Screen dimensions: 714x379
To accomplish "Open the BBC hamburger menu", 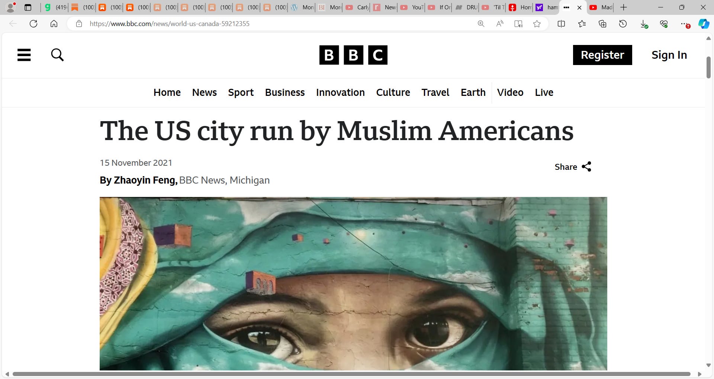I will pyautogui.click(x=24, y=55).
